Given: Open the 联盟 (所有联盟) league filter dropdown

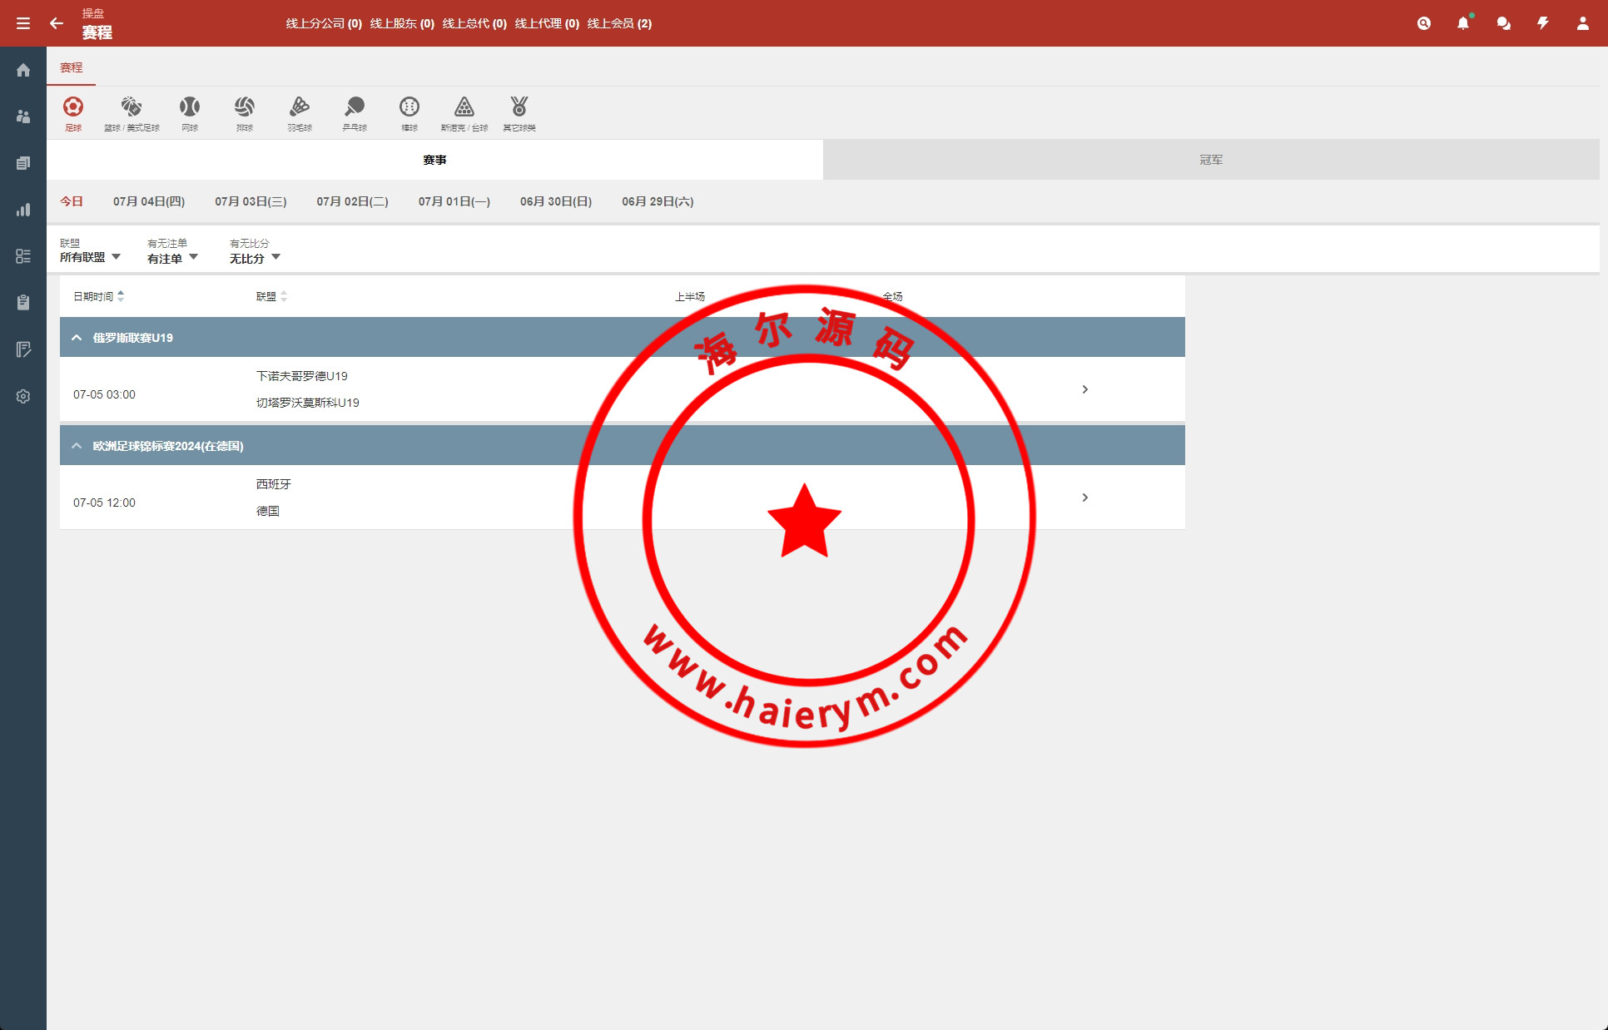Looking at the screenshot, I should pos(90,257).
